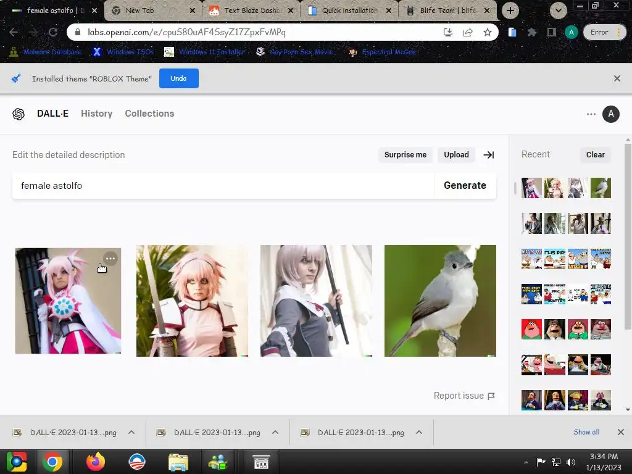
Task: Clear the Recent images list
Action: pos(596,155)
